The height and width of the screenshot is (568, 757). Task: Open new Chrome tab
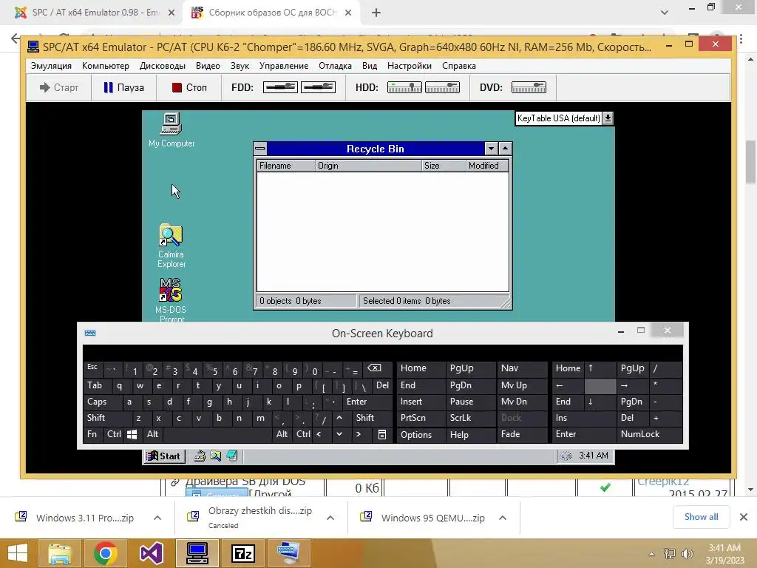click(x=376, y=13)
